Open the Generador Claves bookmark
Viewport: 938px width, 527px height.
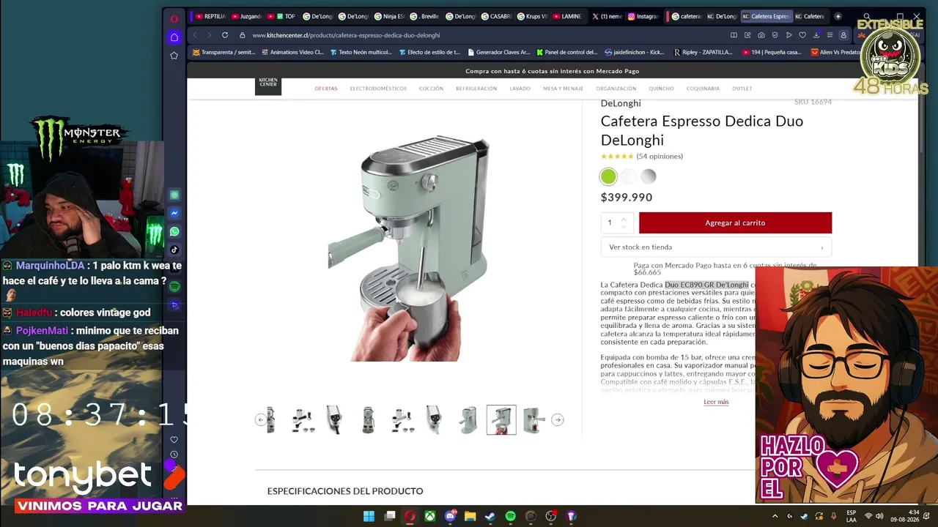498,53
